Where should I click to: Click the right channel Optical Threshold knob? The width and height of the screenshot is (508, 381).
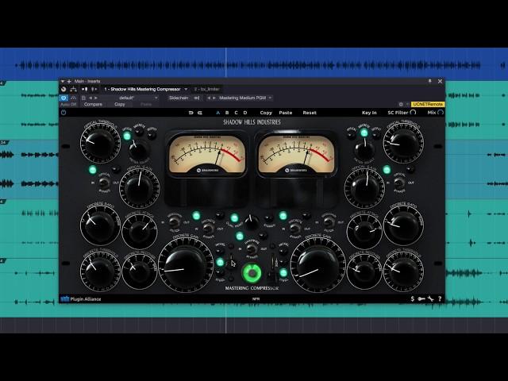pos(404,143)
